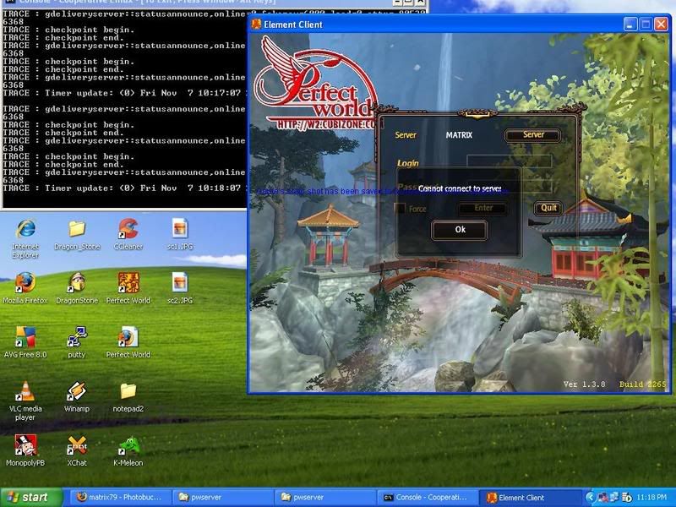Screen dimensions: 676x507
Task: Launch CCleaner
Action: tap(128, 228)
